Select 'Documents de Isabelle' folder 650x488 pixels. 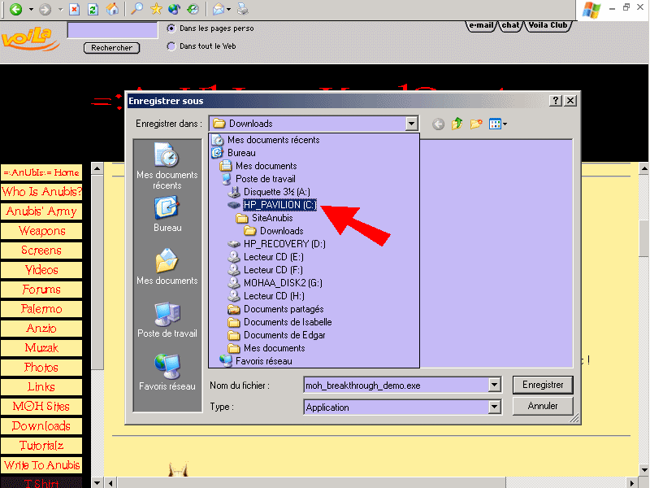pos(280,322)
